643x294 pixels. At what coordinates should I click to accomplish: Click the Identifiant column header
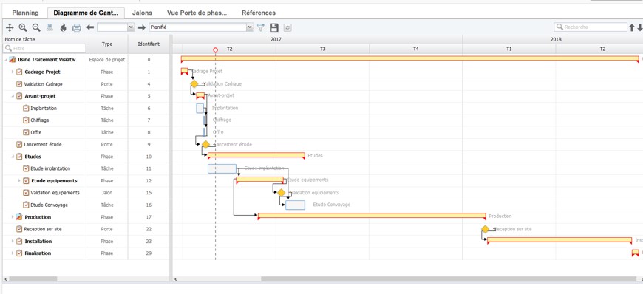click(x=149, y=44)
